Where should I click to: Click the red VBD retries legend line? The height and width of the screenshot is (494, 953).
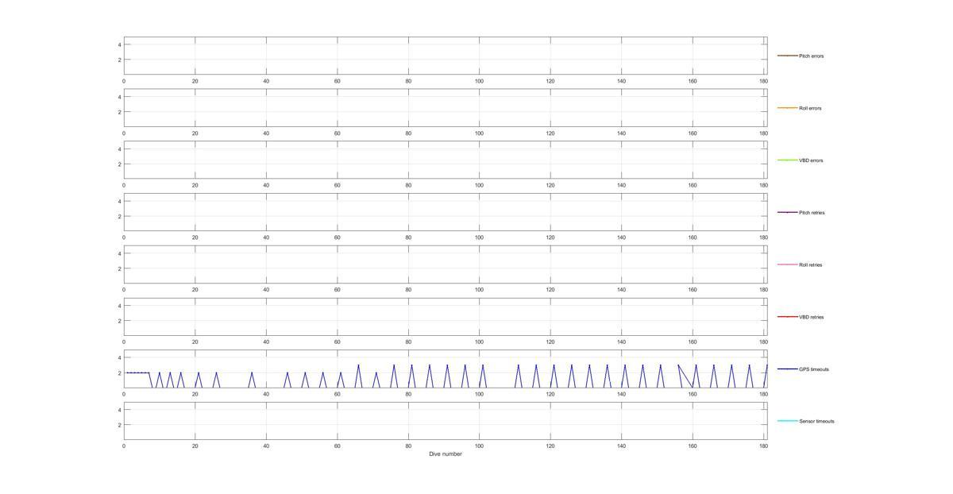tap(787, 317)
